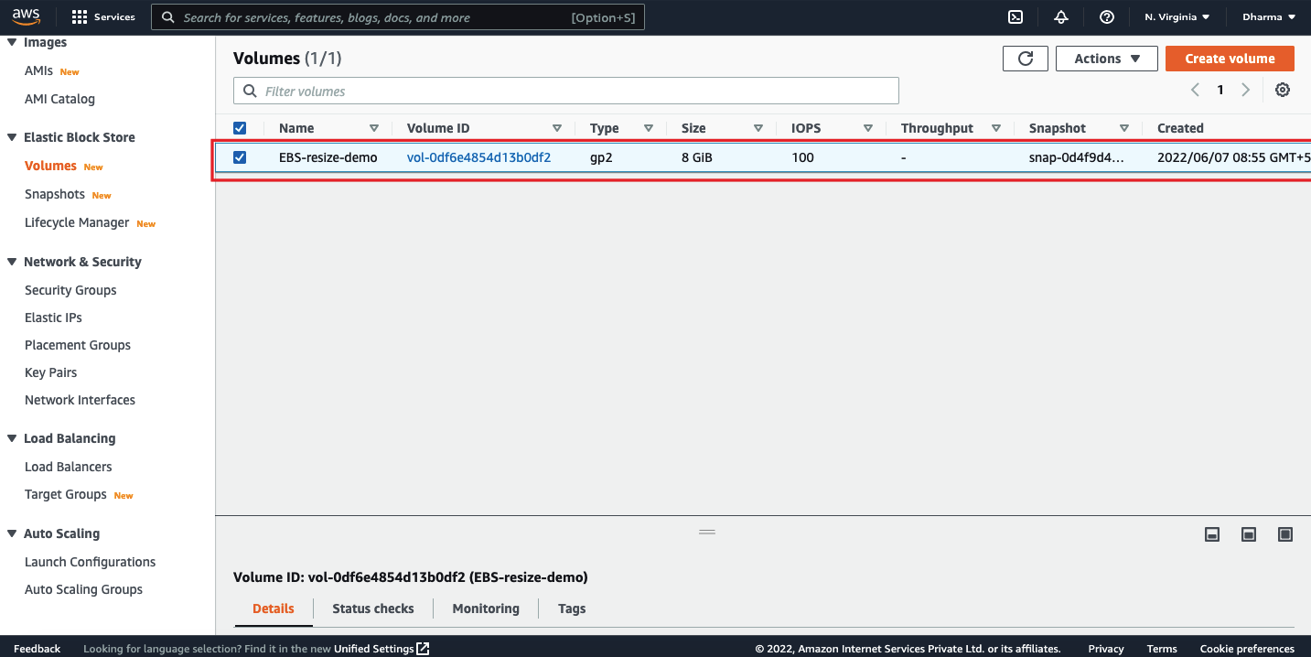Minimize the details split panel
Viewport: 1311px width, 657px height.
1212,534
